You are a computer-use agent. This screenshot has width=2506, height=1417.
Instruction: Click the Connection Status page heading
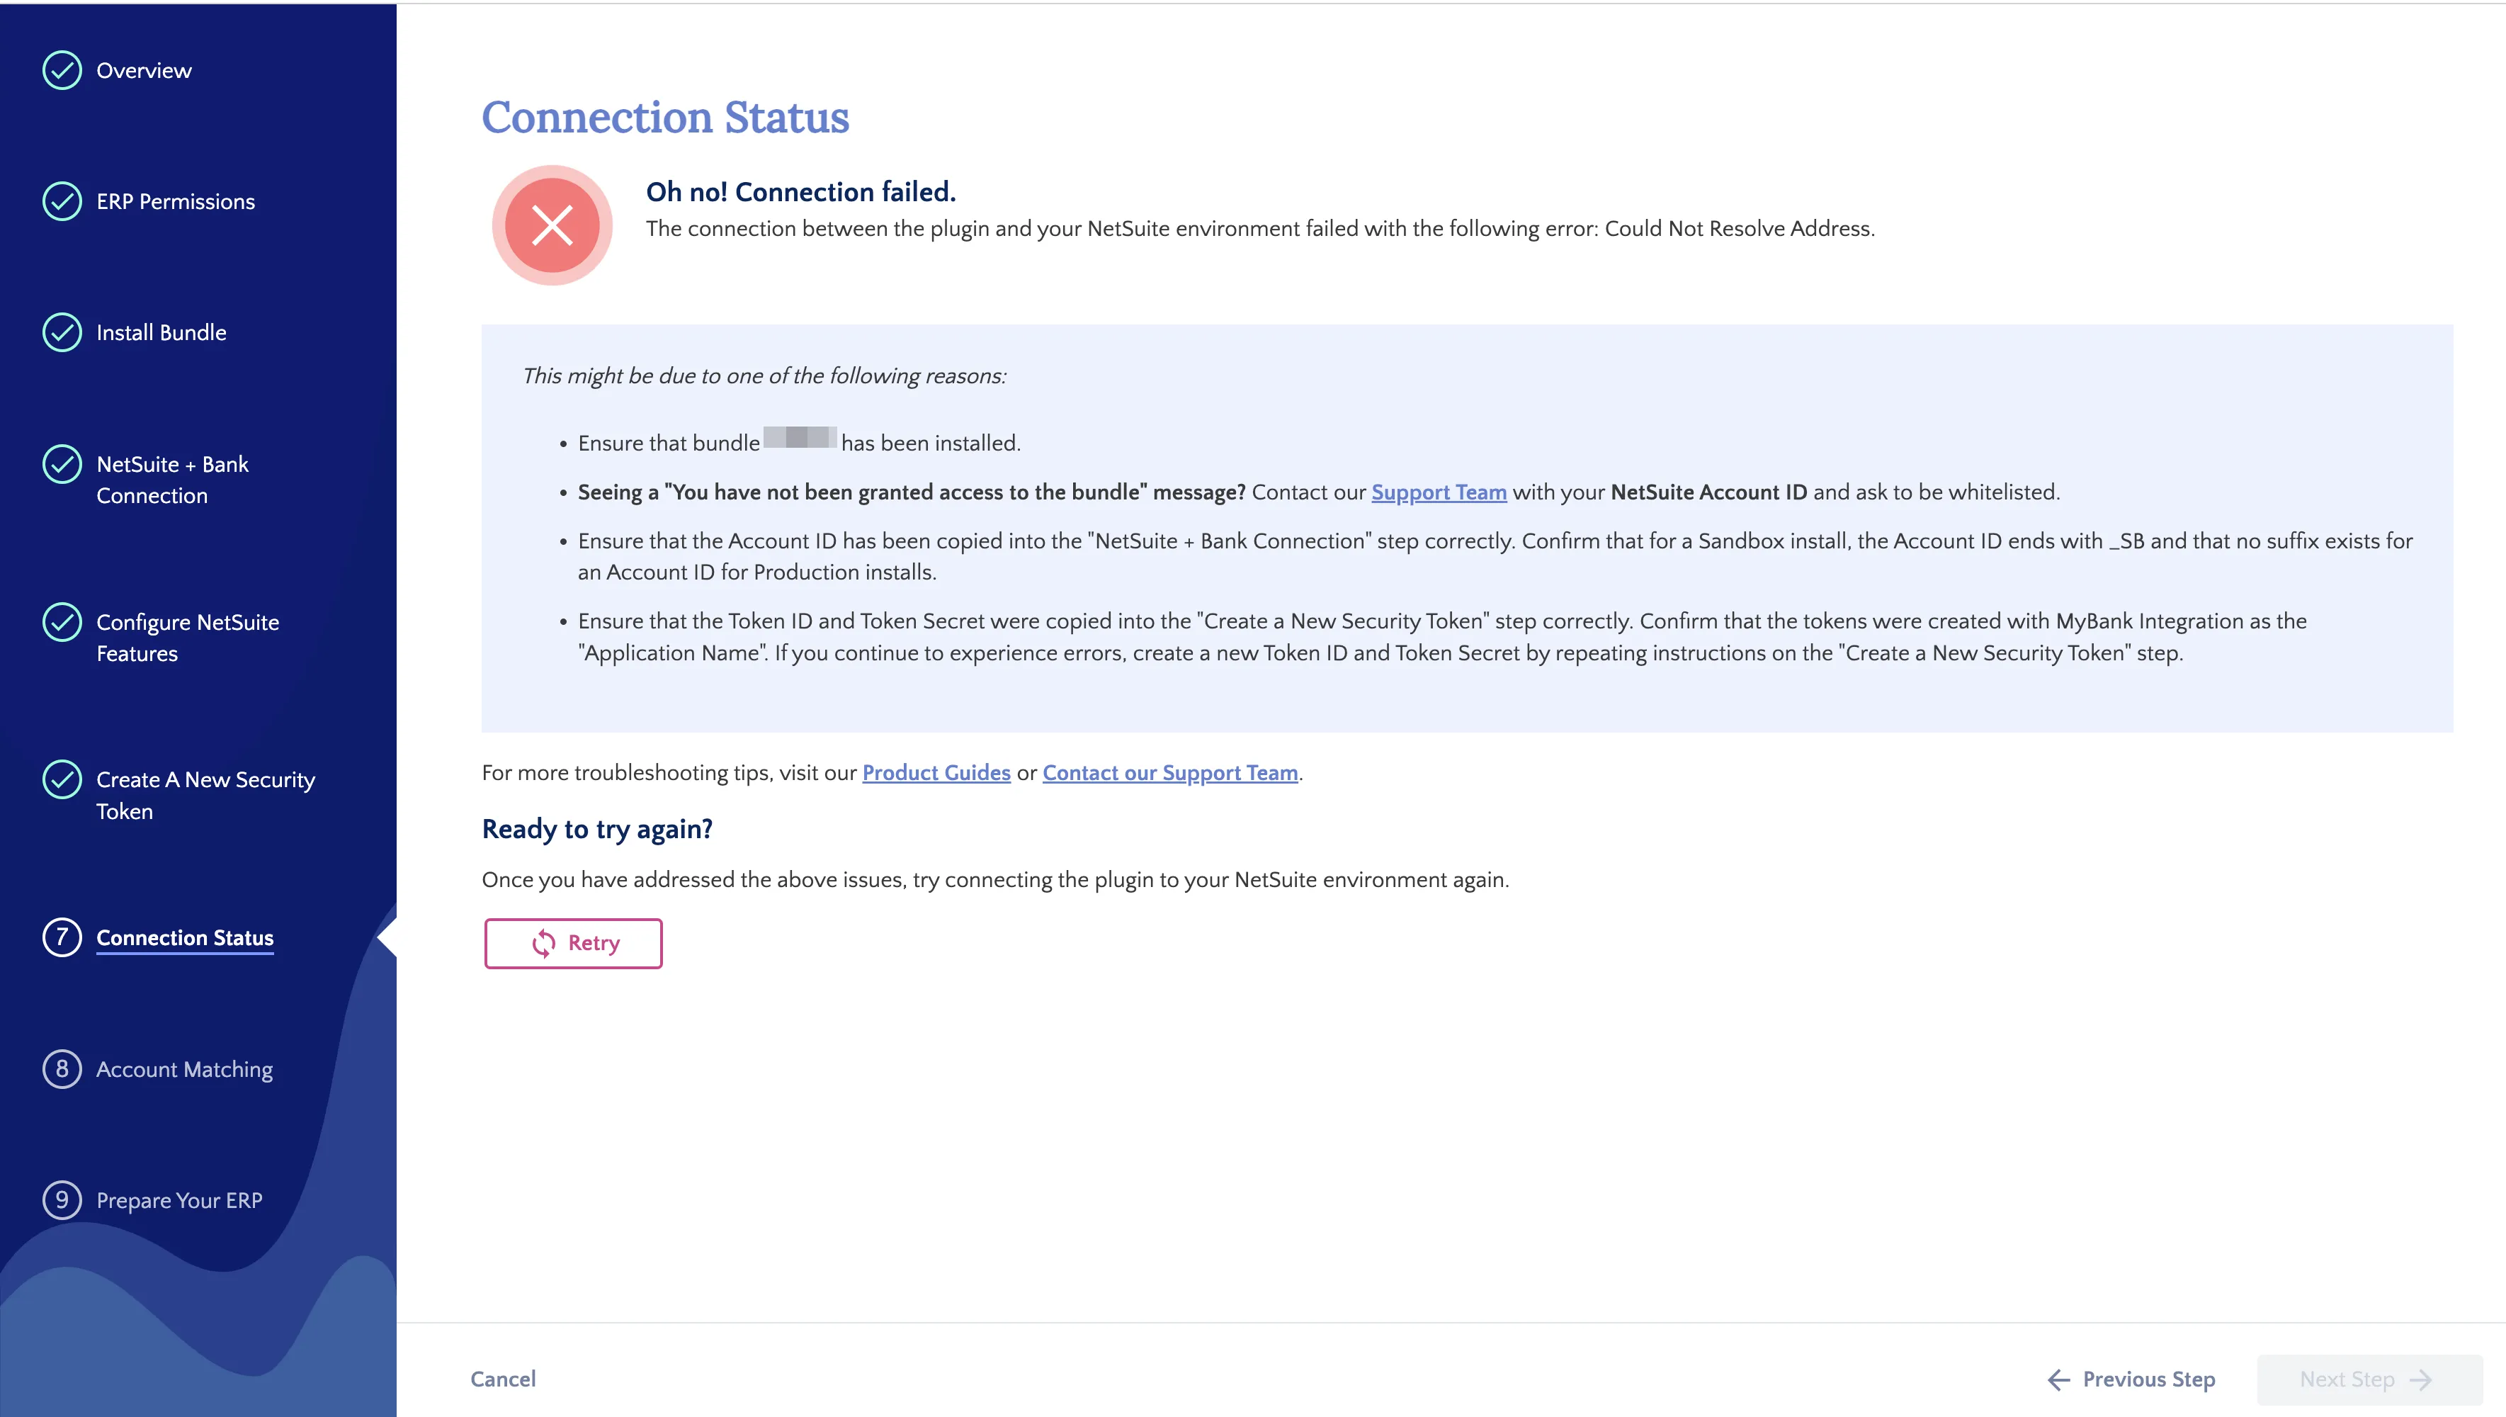click(x=665, y=117)
